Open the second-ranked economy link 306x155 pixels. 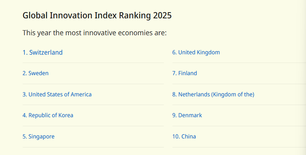(x=36, y=73)
